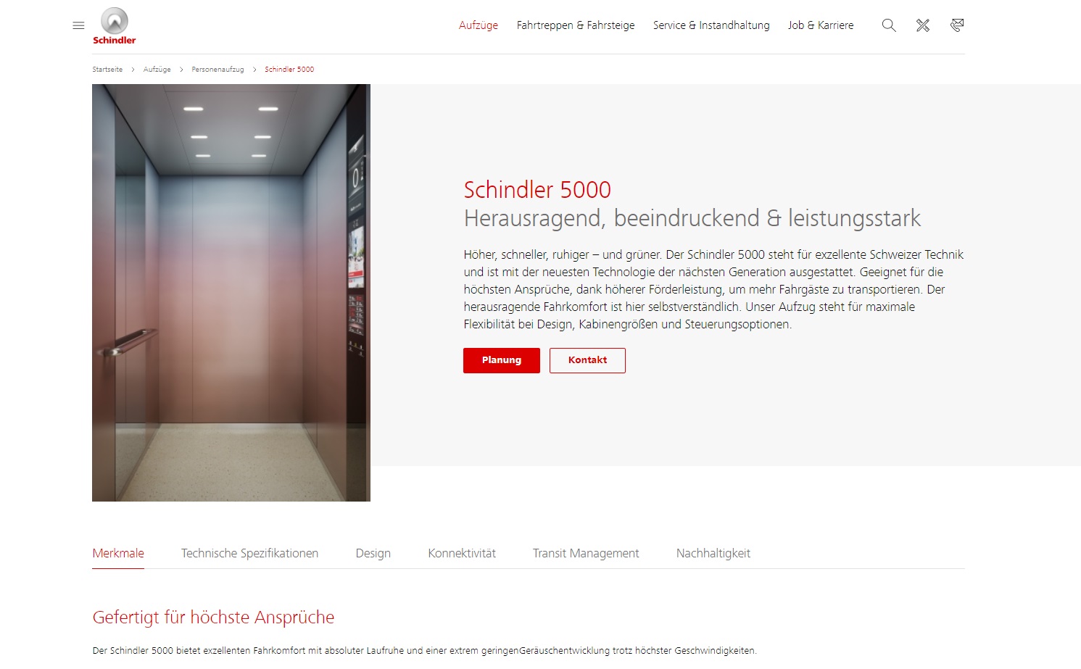Open Service & Instandhaltung menu
The height and width of the screenshot is (669, 1081).
tap(711, 25)
